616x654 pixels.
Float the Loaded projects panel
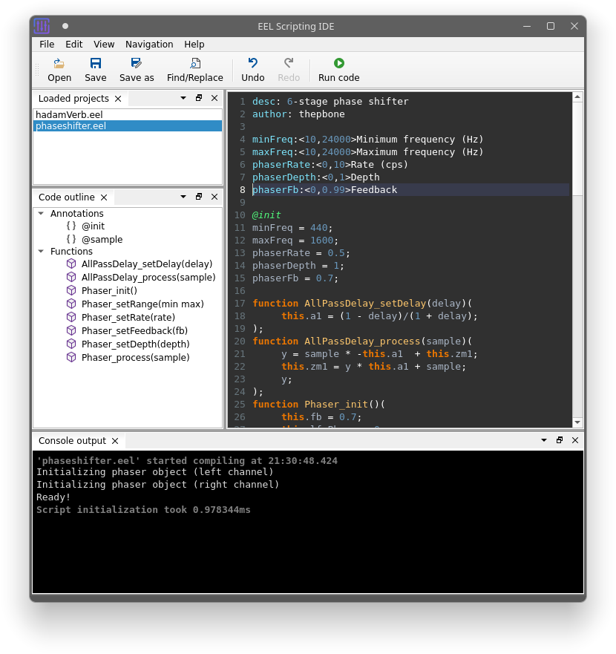click(199, 98)
